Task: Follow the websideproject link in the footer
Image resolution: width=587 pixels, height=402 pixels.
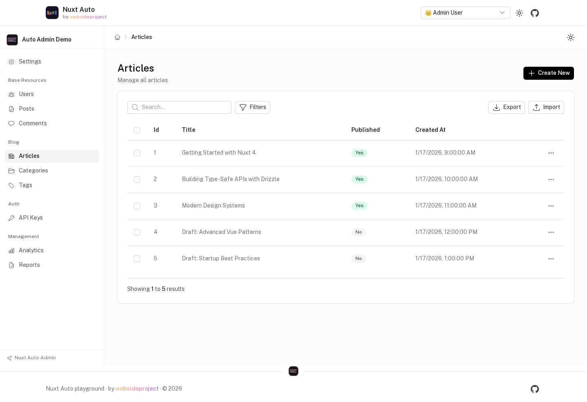Action: (137, 389)
